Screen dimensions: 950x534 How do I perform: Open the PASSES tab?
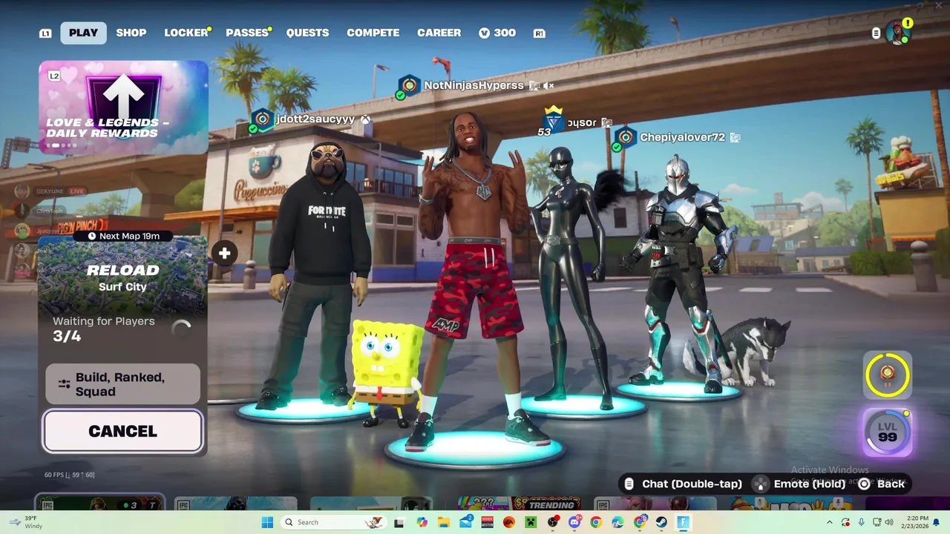(x=247, y=33)
